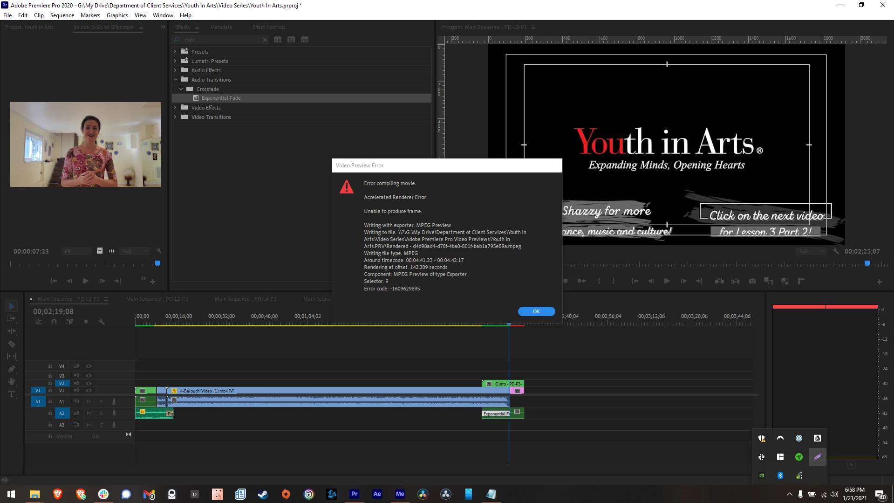Screen dimensions: 894x503
Task: Clear the Effects search with the X
Action: (265, 40)
